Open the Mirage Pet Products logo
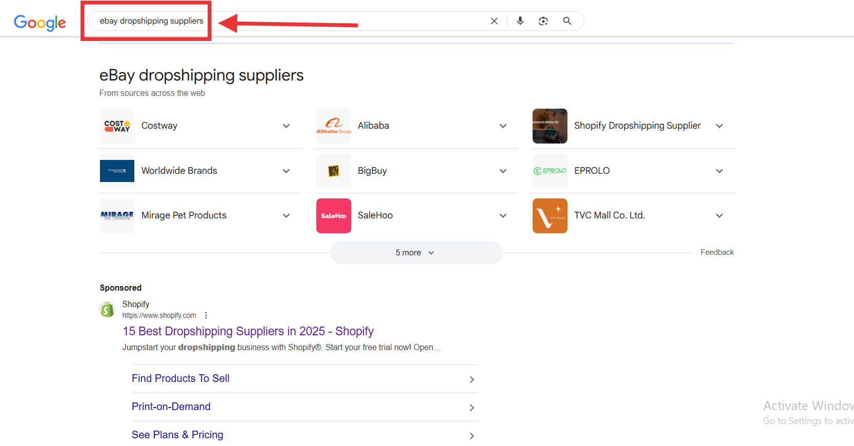The width and height of the screenshot is (854, 446). tap(117, 216)
